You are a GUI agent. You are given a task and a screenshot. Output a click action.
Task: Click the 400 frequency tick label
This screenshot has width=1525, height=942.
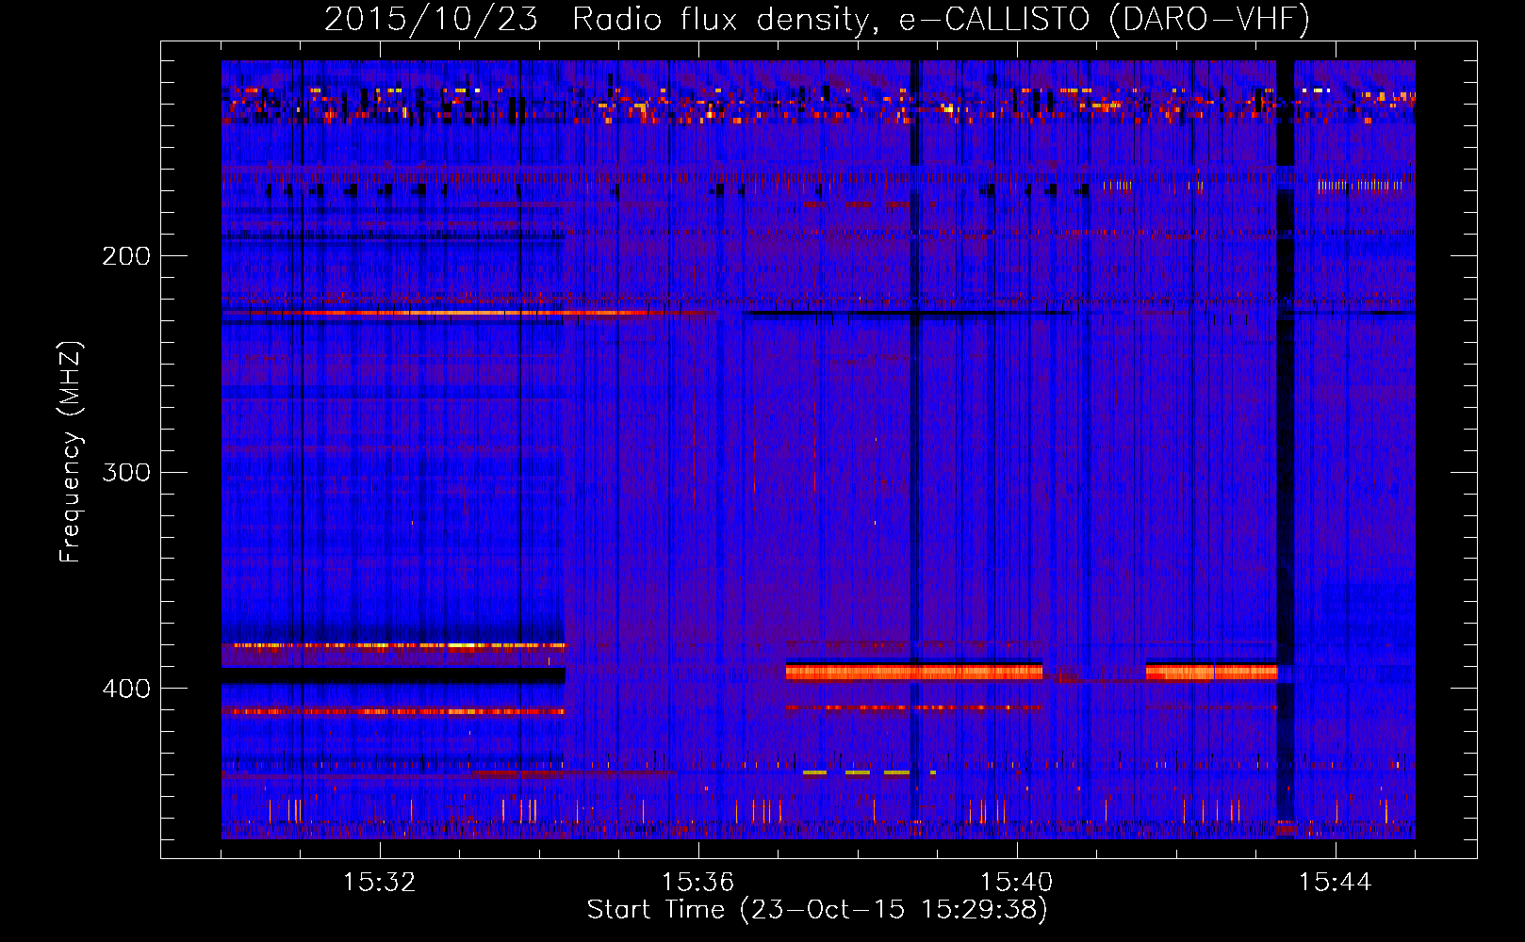126,689
